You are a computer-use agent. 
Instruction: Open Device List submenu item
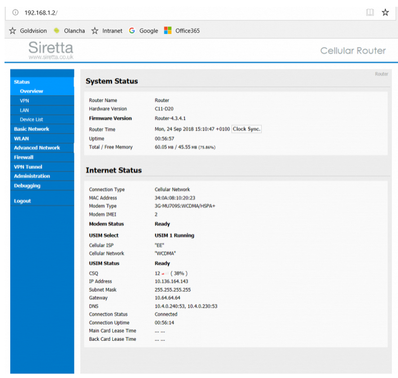(x=42, y=119)
